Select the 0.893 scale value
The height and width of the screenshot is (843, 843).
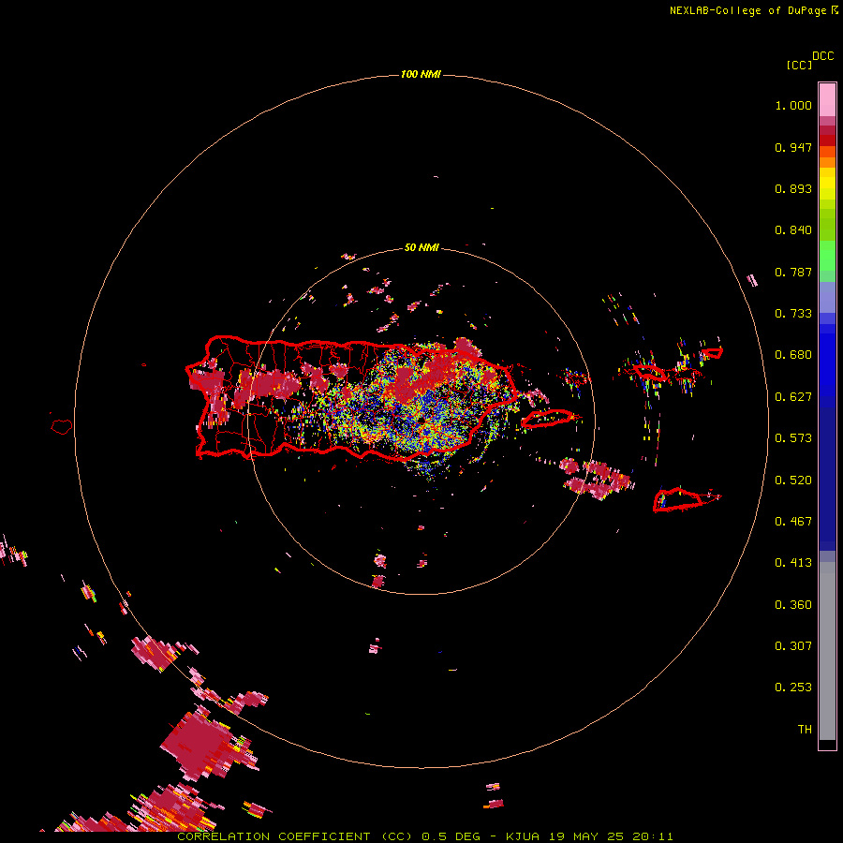coord(793,188)
